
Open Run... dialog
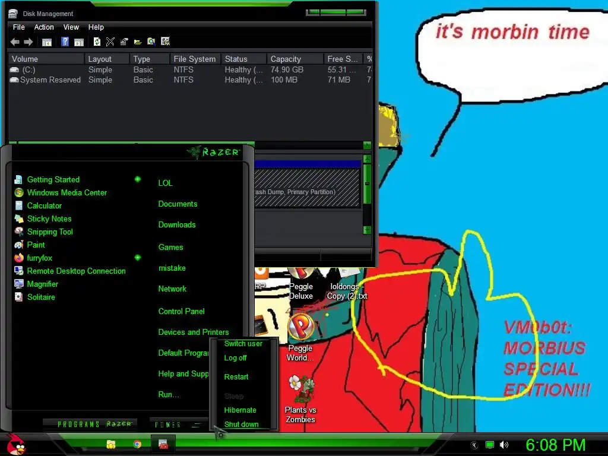168,395
